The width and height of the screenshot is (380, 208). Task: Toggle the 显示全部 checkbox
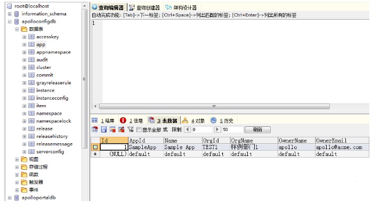click(139, 129)
